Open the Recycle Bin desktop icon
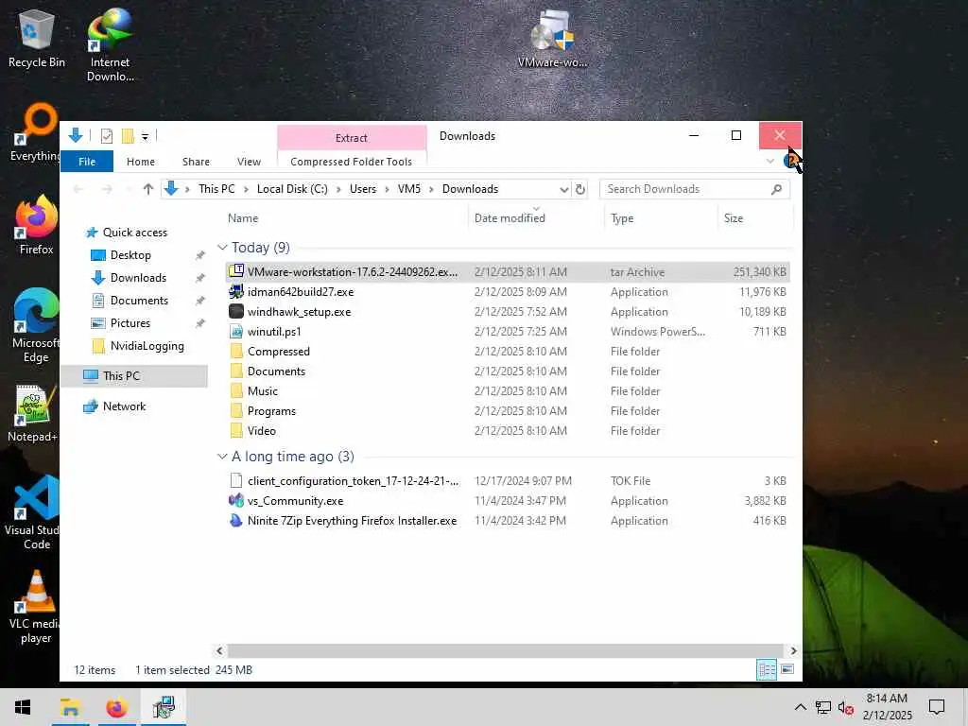Image resolution: width=968 pixels, height=726 pixels. [37, 38]
